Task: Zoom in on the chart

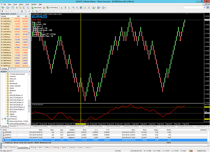Action: 74,8
